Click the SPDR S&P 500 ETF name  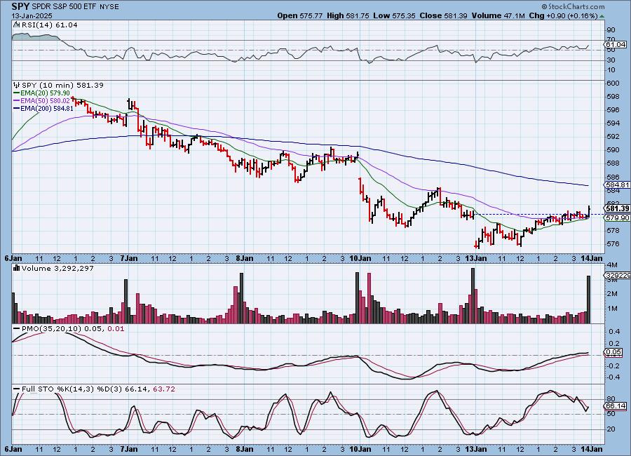(65, 7)
